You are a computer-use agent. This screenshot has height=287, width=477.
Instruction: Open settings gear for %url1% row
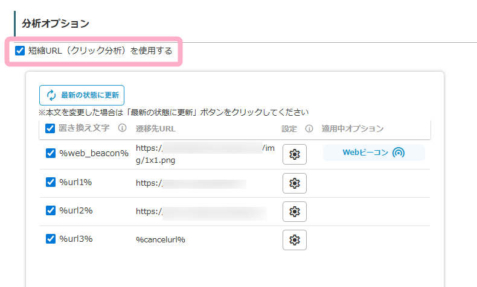point(294,183)
